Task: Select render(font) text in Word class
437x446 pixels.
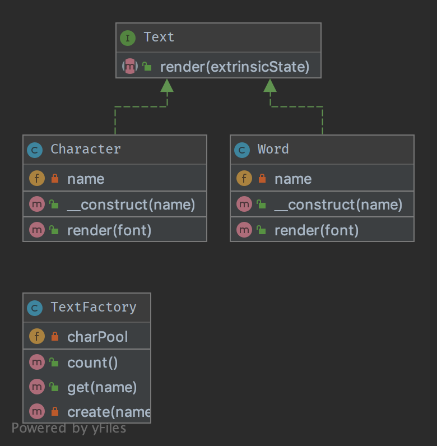Action: pyautogui.click(x=317, y=230)
